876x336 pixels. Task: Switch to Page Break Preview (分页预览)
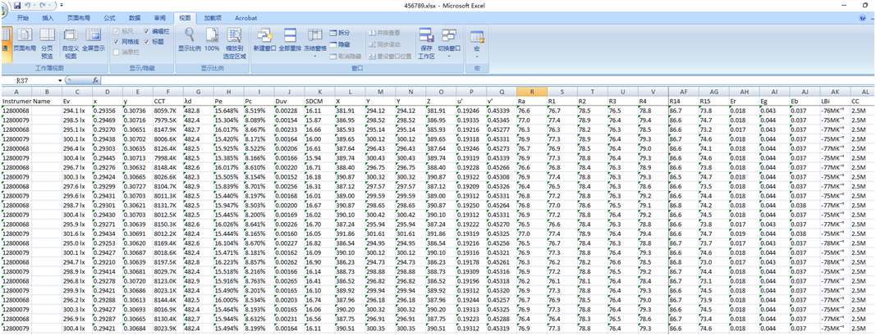(47, 41)
